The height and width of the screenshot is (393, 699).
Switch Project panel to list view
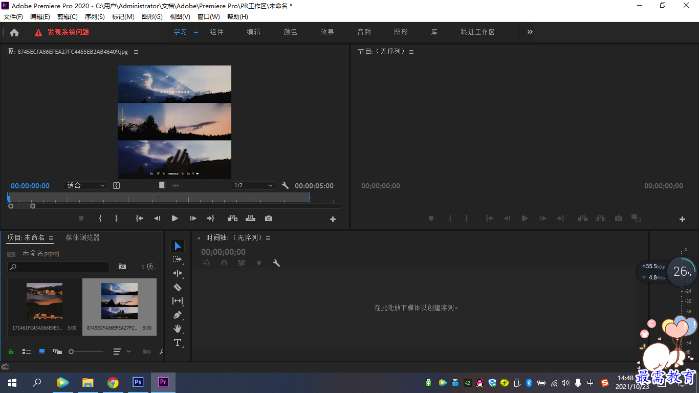point(27,352)
